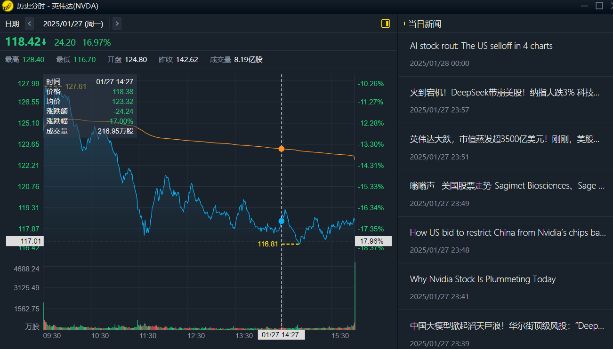613x349 pixels.
Task: Click the 127.99 y-axis price label
Action: click(29, 84)
